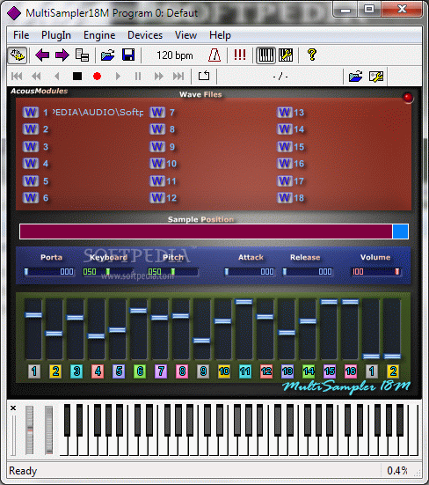Click the modulation wheel beside the keyboard
Image resolution: width=429 pixels, height=485 pixels.
coord(49,430)
